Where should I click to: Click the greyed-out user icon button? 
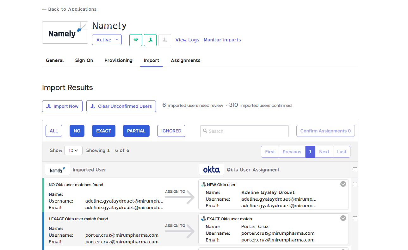click(x=165, y=40)
